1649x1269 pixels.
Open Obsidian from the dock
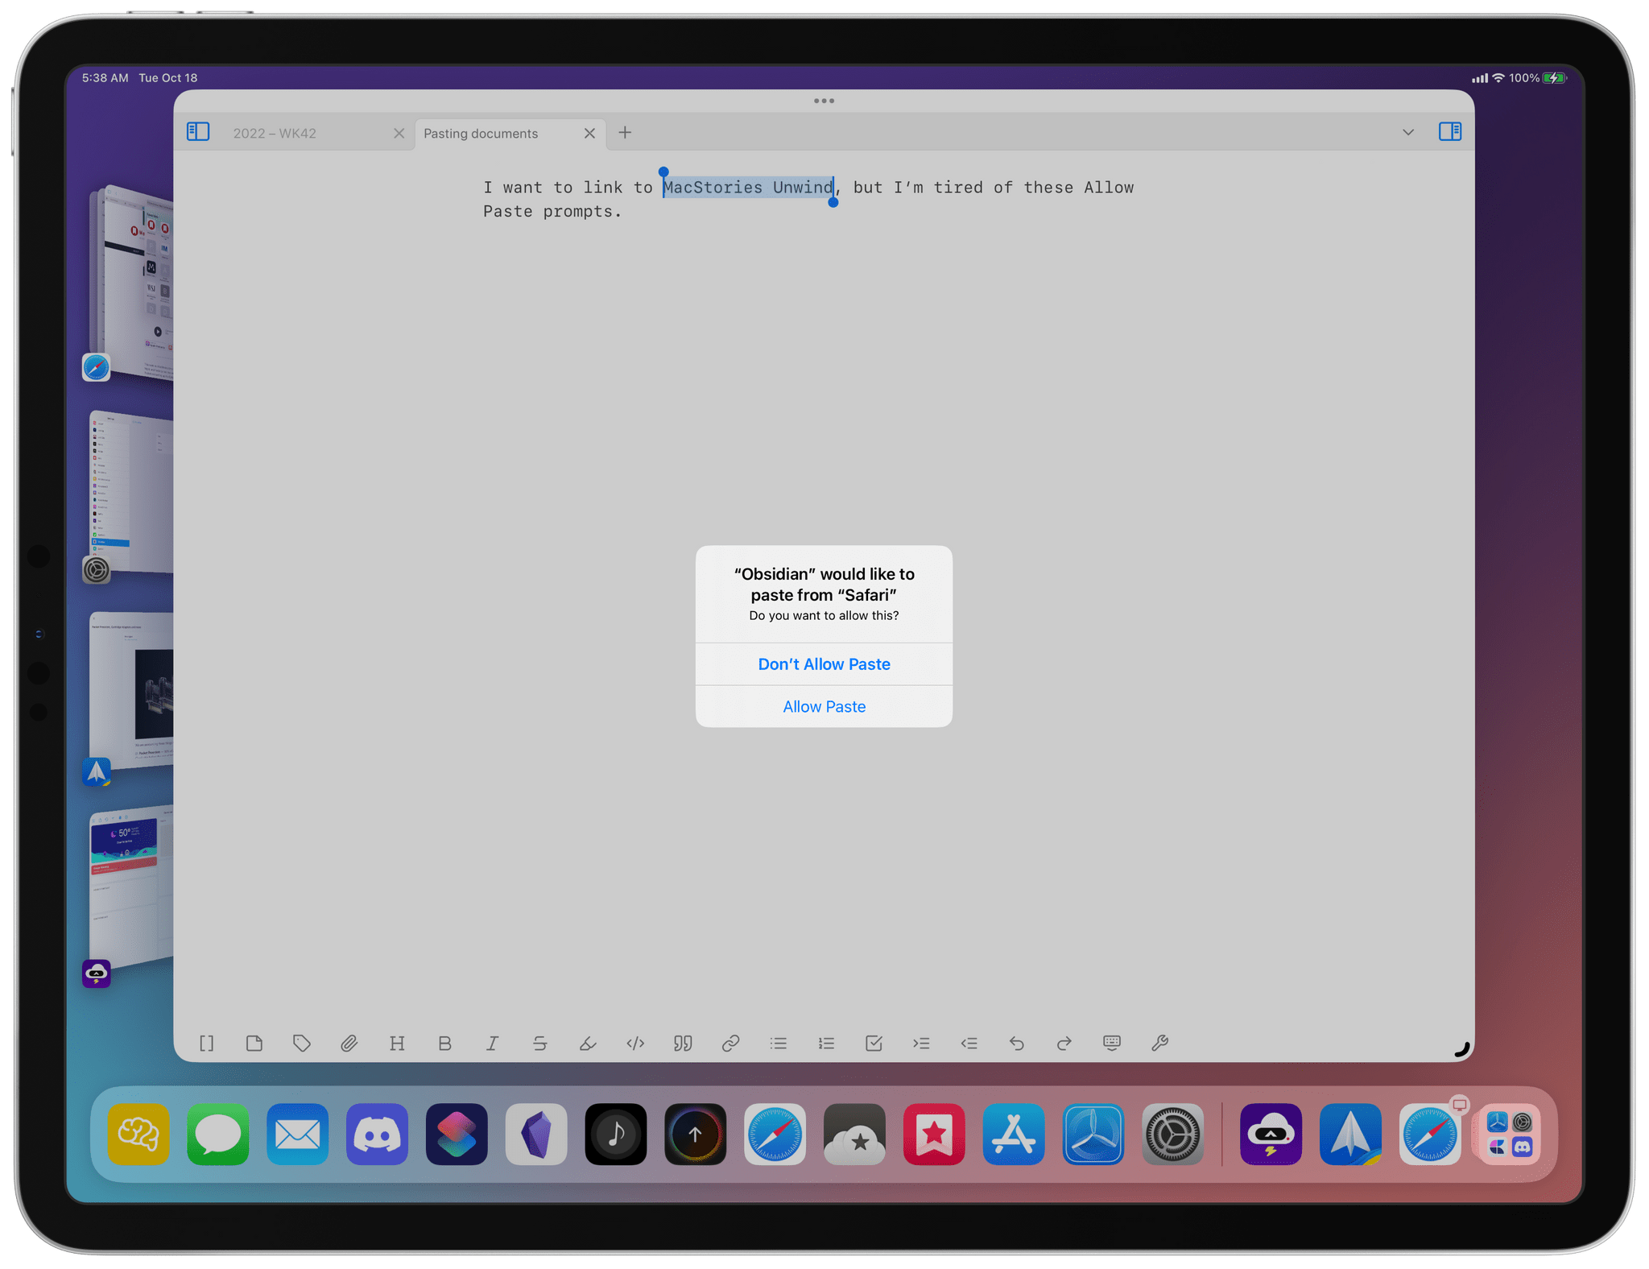tap(536, 1135)
